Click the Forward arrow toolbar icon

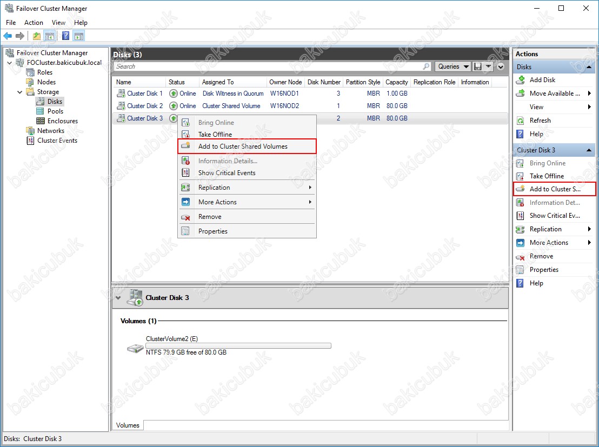pos(20,36)
